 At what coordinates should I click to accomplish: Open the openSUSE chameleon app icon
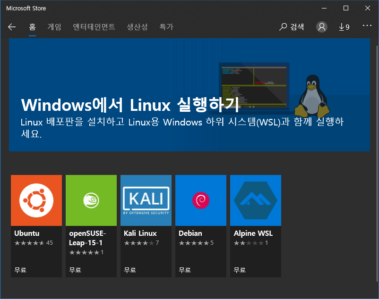coord(91,200)
